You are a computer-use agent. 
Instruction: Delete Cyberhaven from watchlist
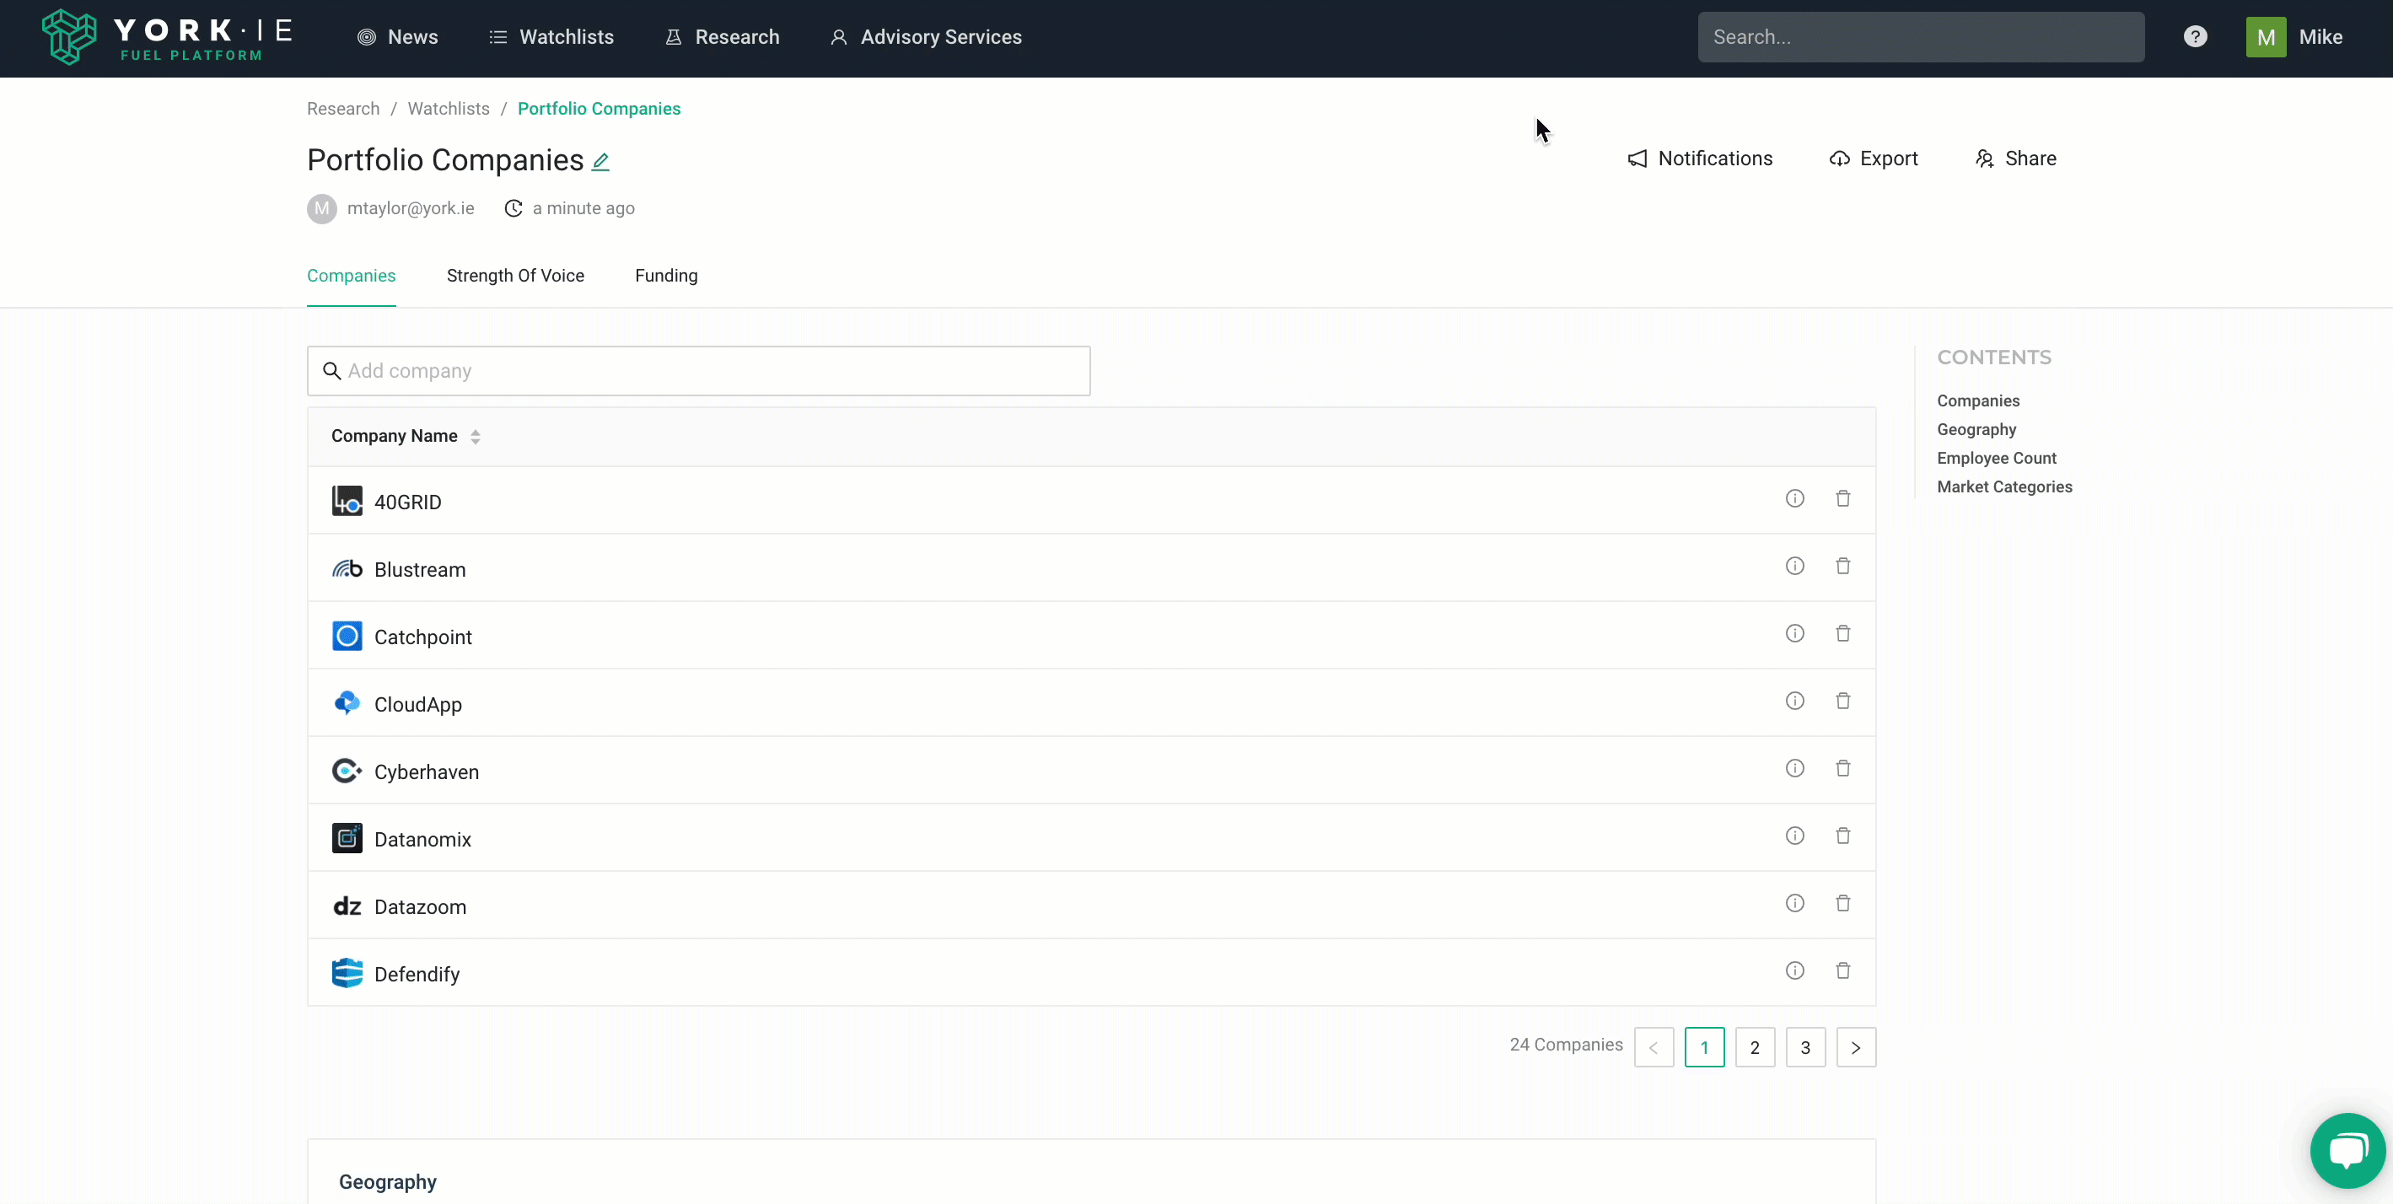pos(1843,768)
